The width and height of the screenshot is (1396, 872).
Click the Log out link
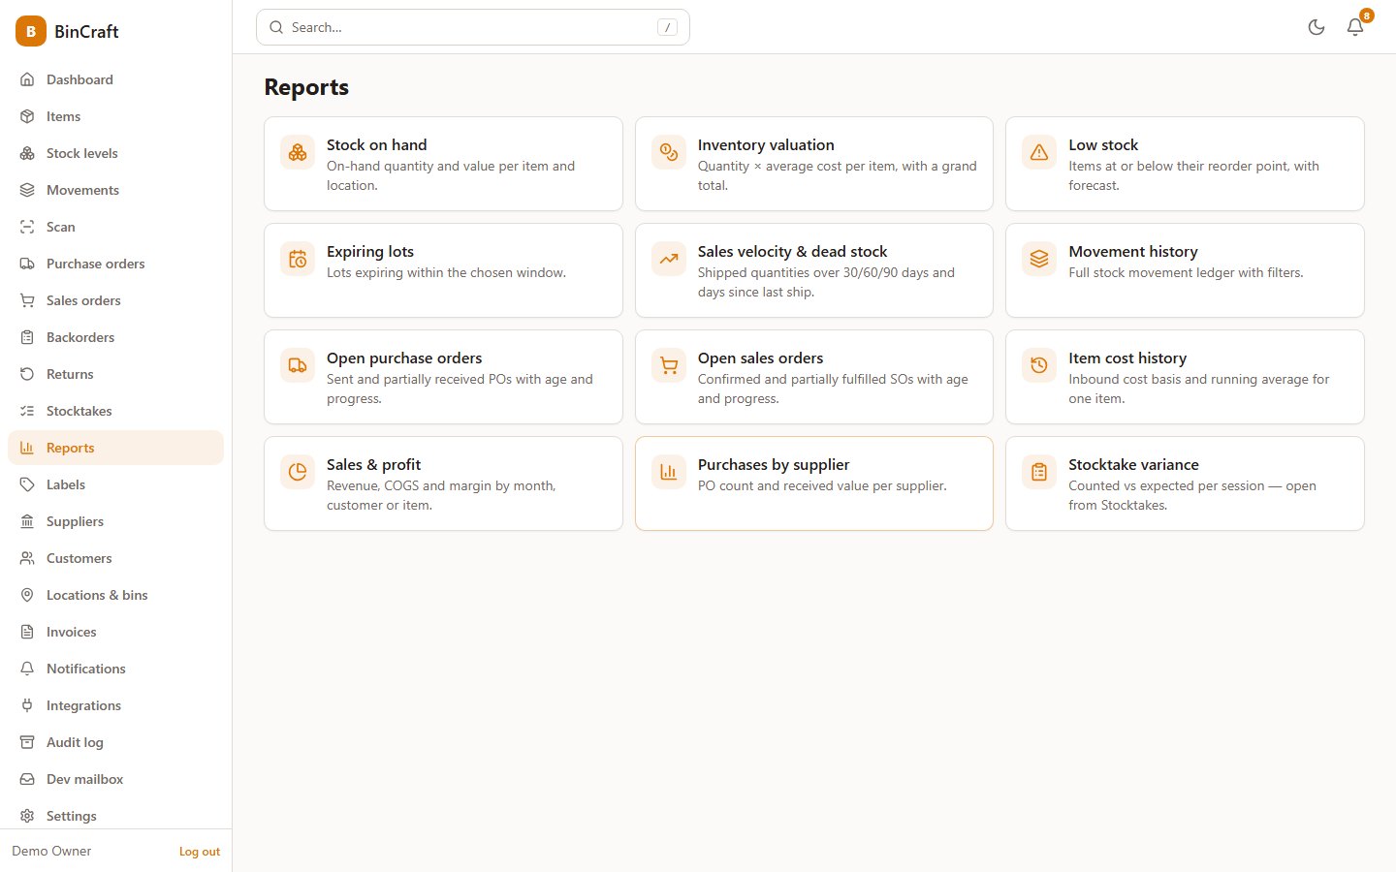200,852
